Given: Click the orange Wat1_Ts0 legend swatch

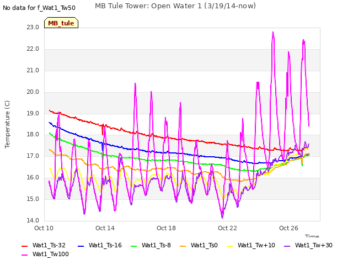Looking at the screenshot, I should coord(183,246).
